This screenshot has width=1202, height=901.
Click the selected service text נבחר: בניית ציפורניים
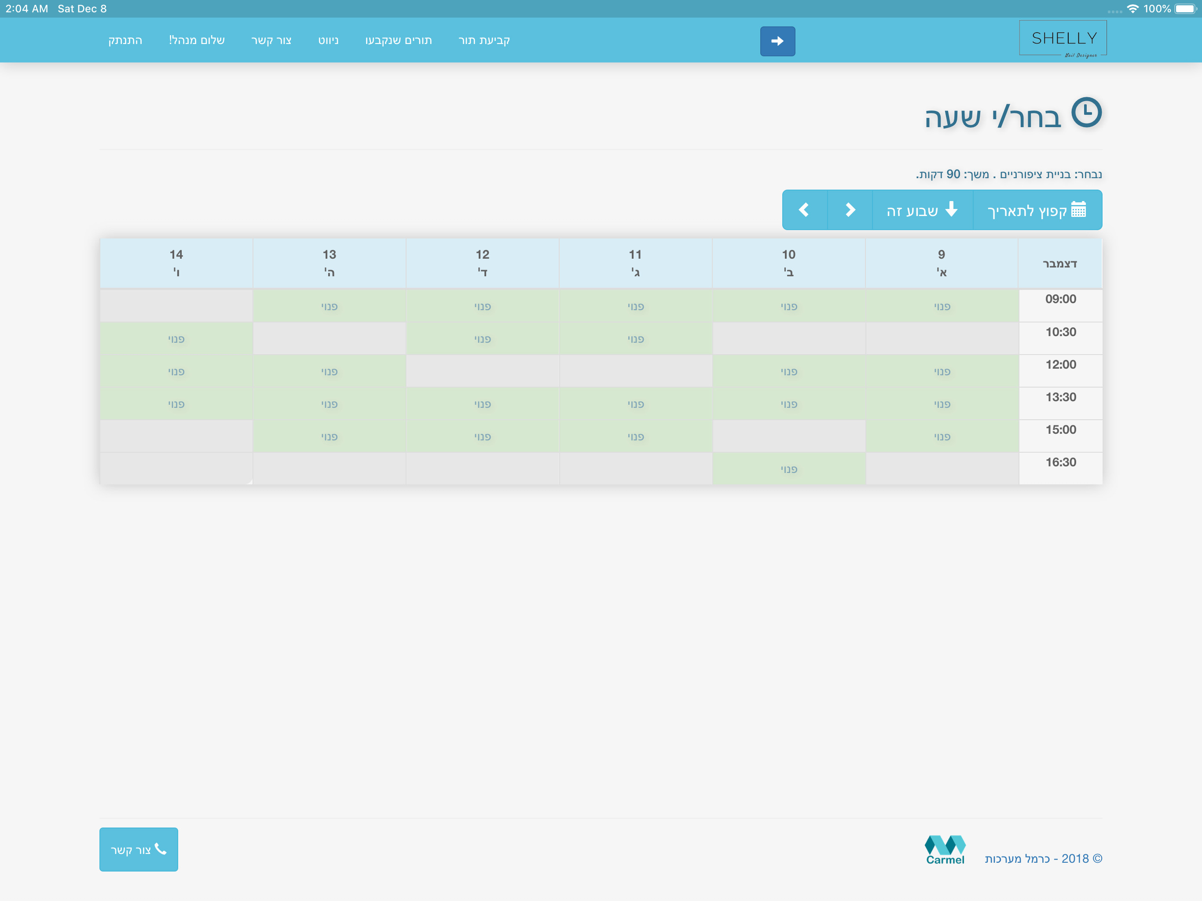click(x=1051, y=175)
